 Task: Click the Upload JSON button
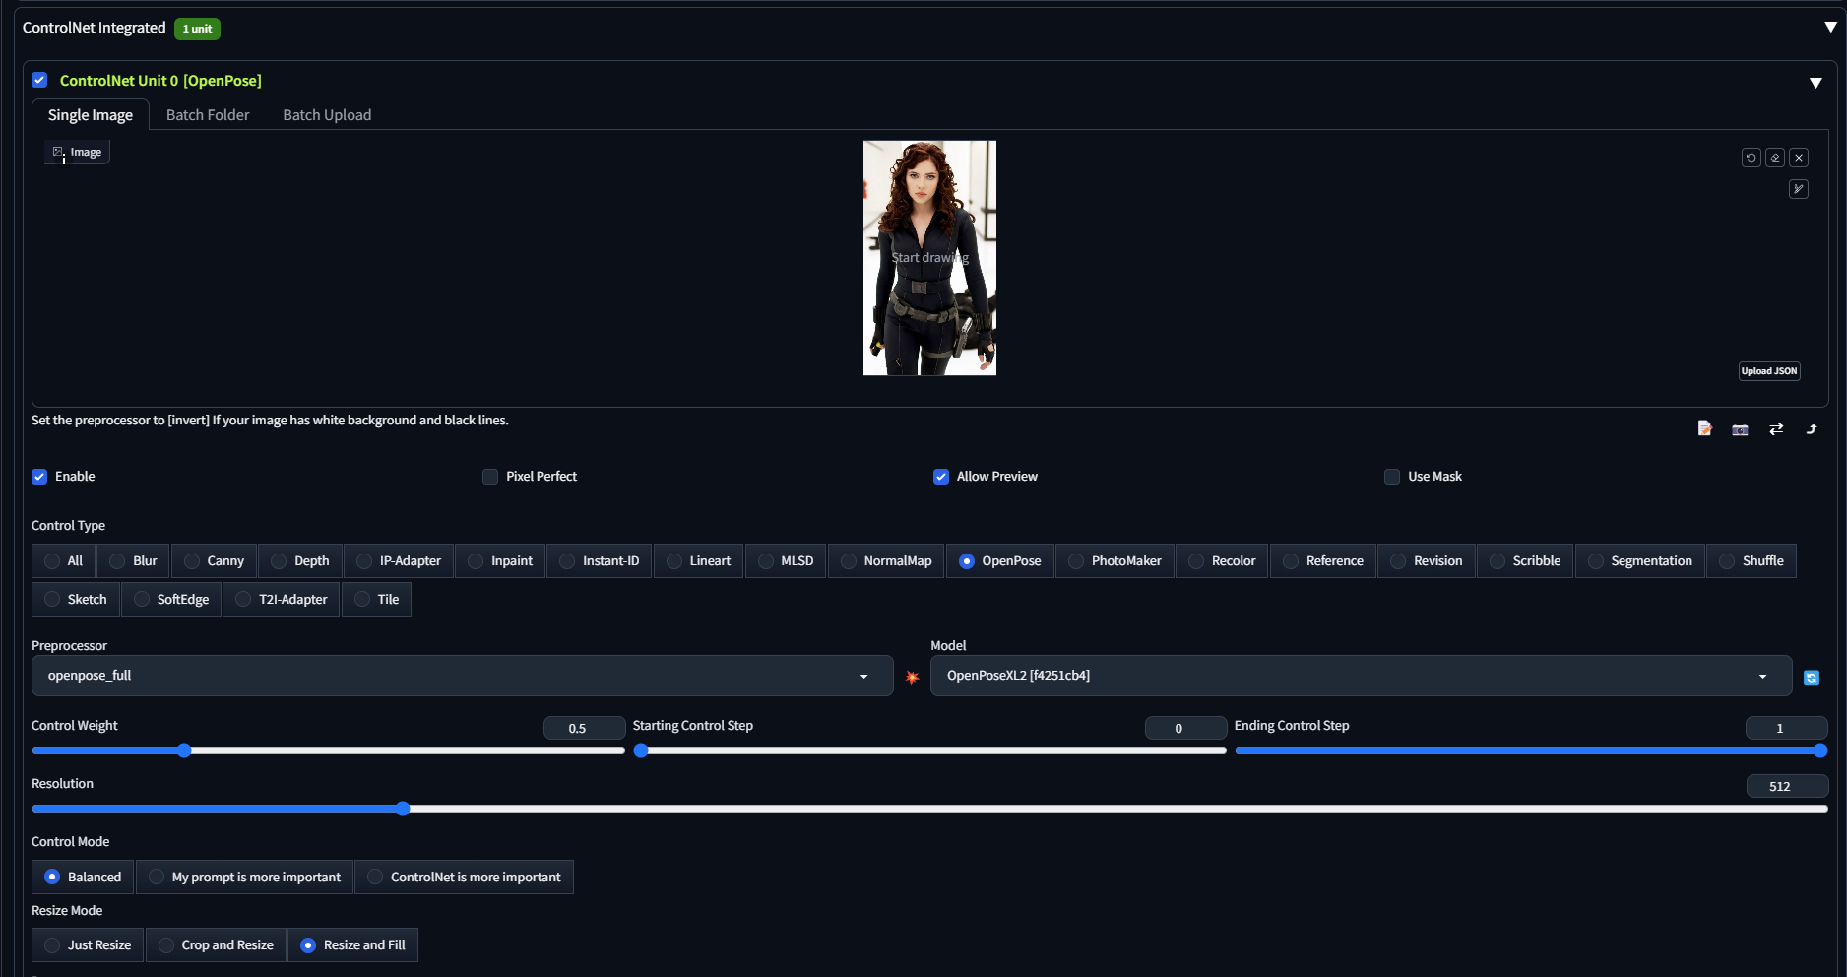pos(1769,370)
